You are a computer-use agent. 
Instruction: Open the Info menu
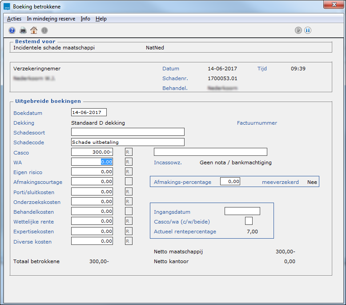pos(85,19)
